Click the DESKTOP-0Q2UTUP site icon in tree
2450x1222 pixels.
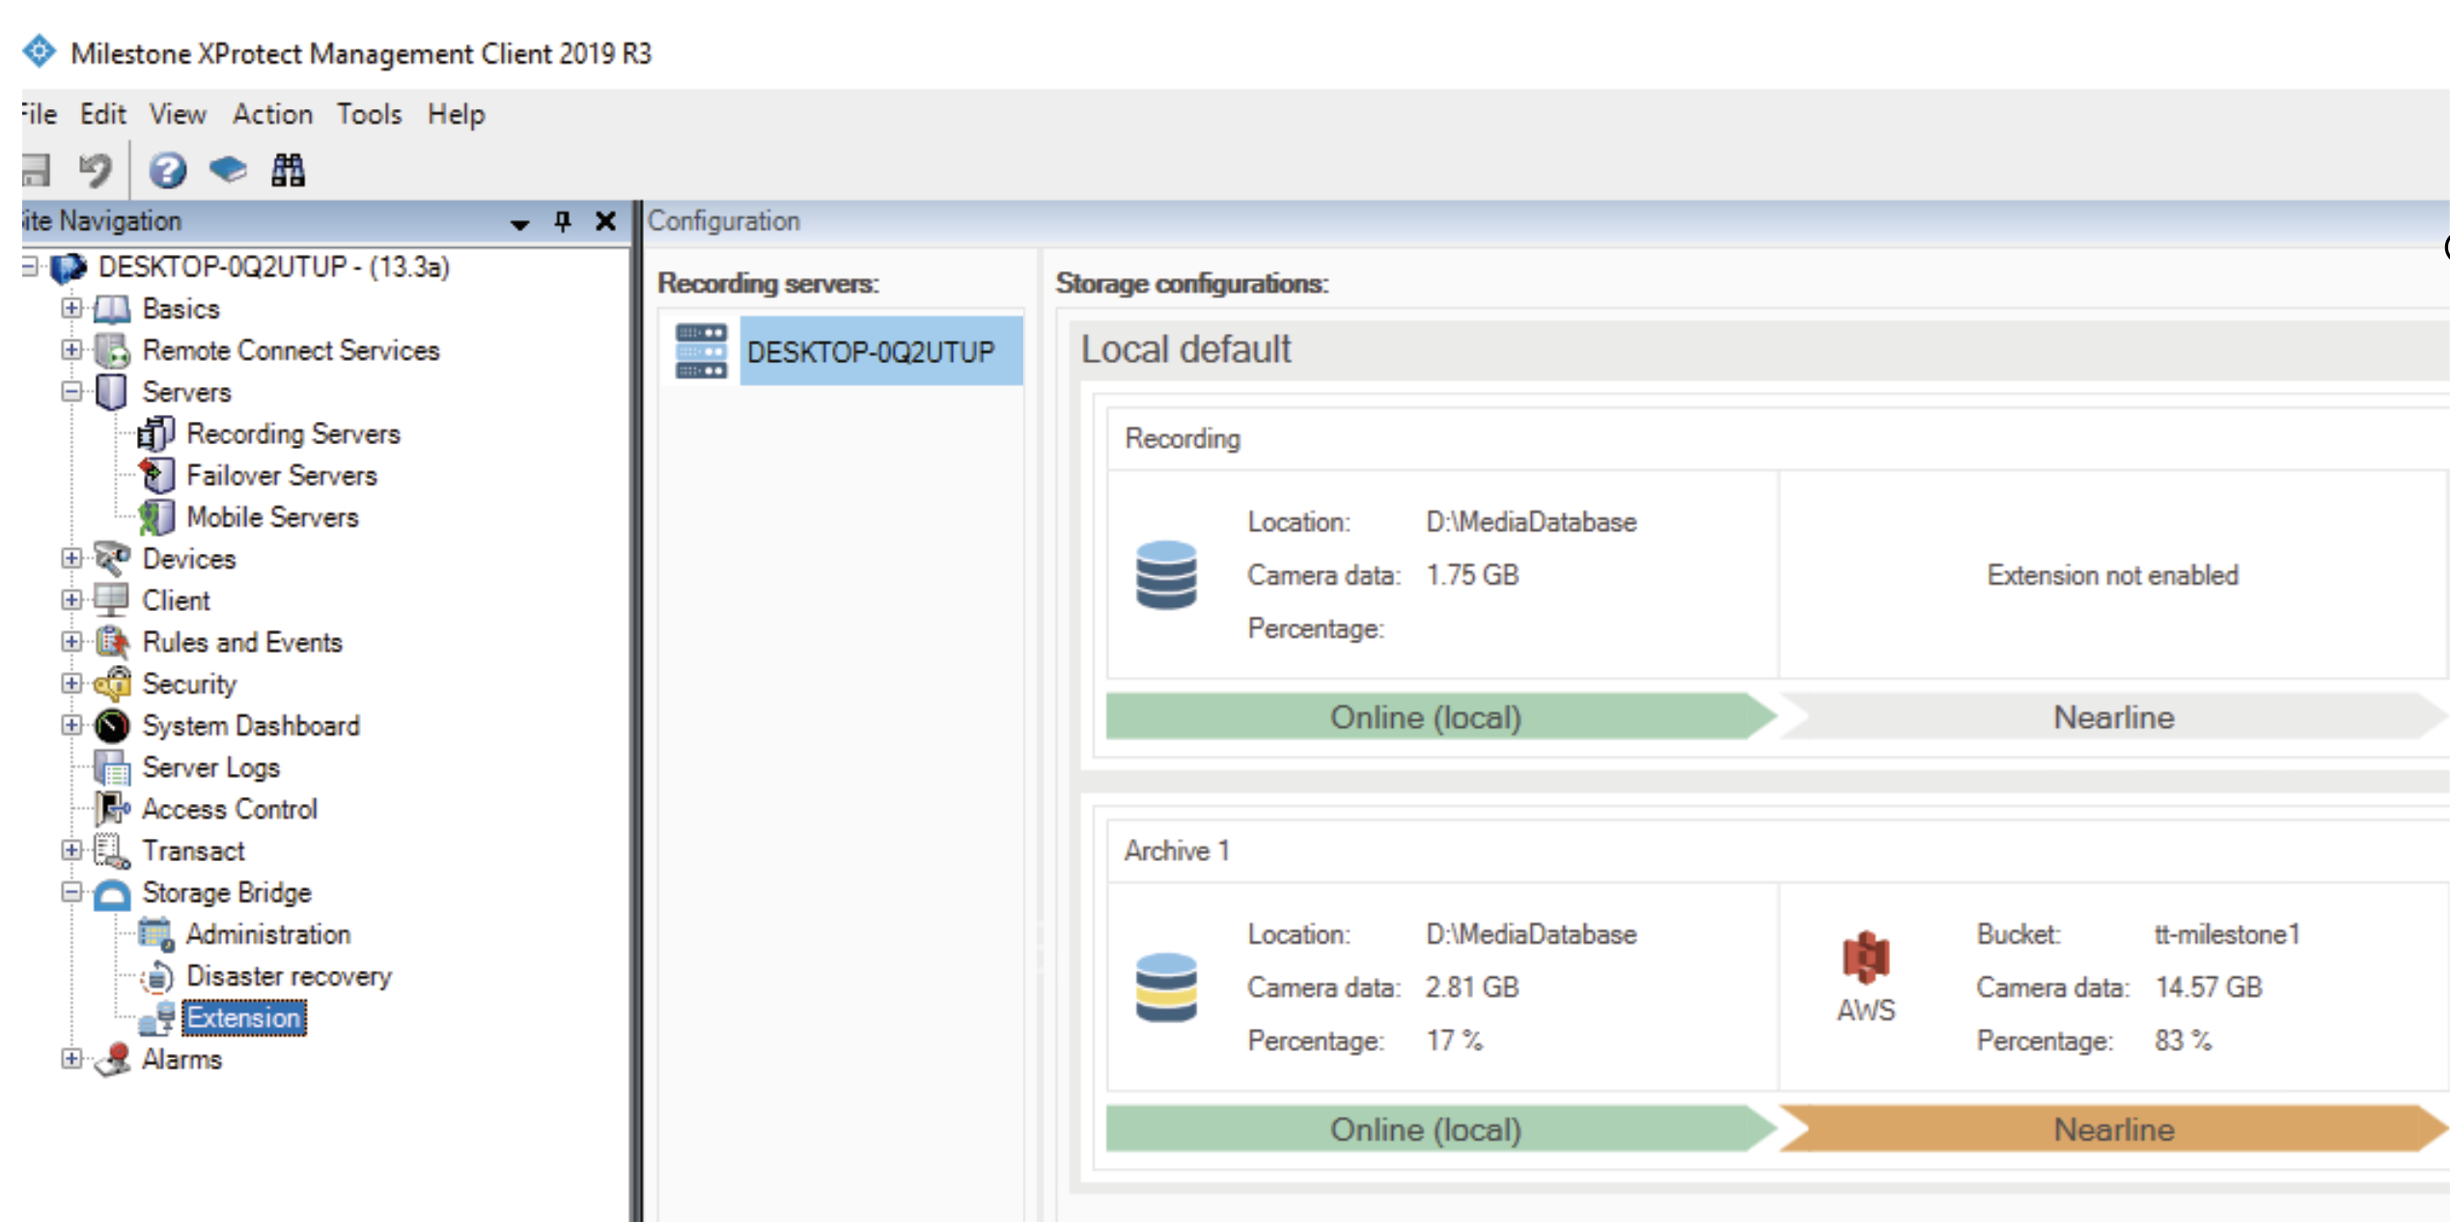[68, 267]
